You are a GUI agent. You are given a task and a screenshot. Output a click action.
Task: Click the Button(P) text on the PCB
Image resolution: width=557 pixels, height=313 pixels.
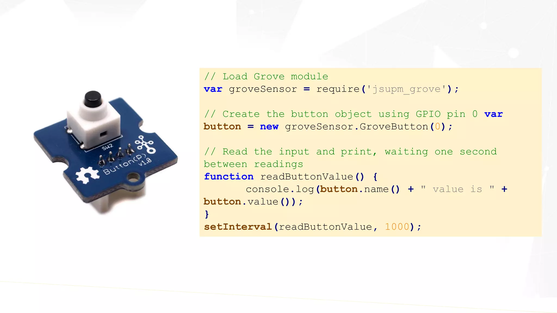[125, 164]
